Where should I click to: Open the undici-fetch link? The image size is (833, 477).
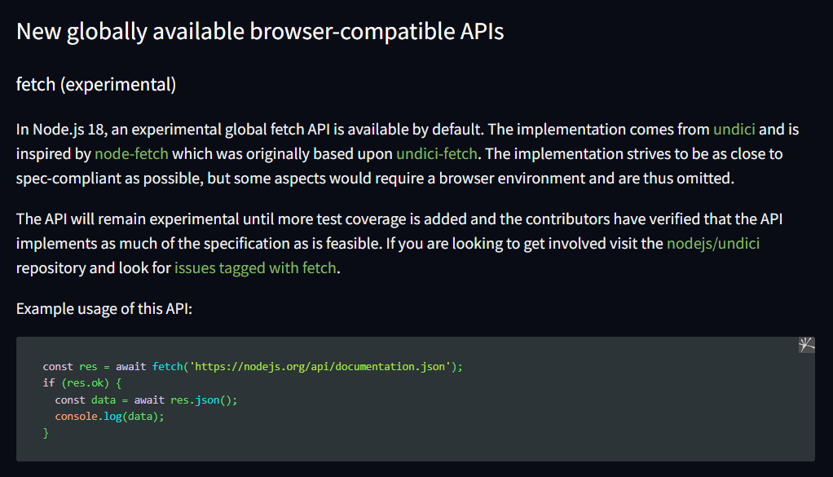pos(436,153)
